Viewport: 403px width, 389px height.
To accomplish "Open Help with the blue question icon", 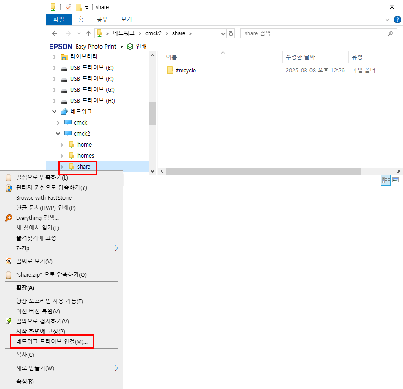I will [x=397, y=20].
